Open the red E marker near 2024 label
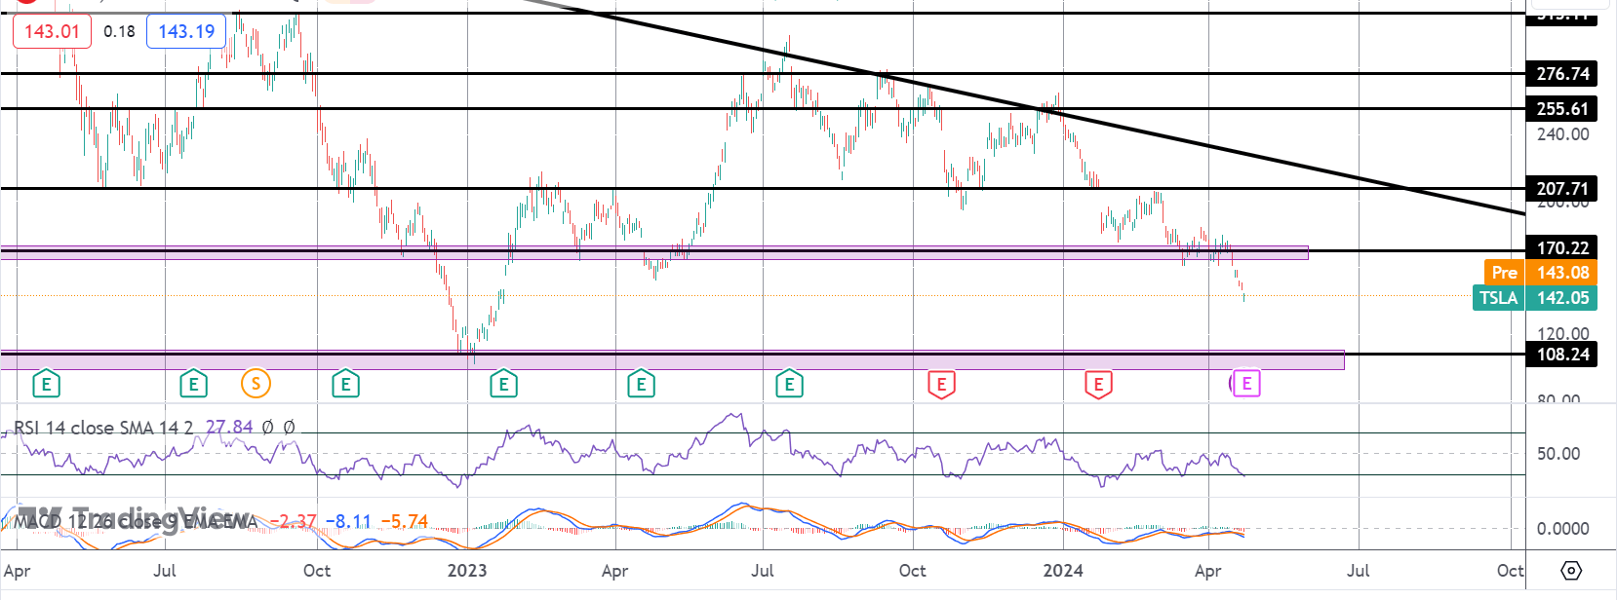This screenshot has width=1617, height=600. (1098, 384)
